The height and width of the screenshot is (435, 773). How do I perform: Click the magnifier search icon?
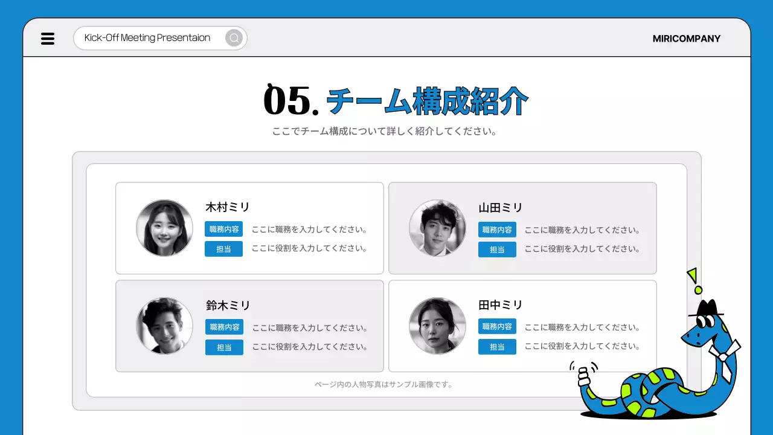[x=234, y=38]
